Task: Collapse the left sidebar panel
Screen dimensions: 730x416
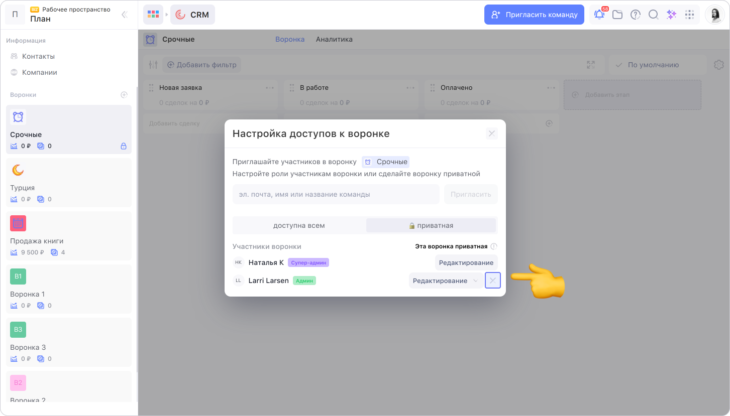Action: pos(125,15)
